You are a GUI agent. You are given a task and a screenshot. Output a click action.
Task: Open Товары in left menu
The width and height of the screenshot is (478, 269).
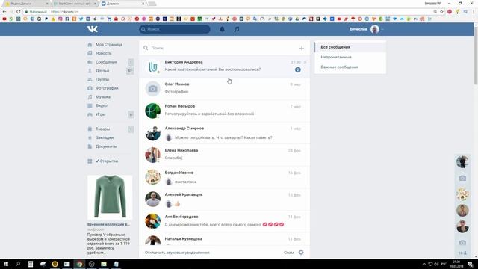(x=102, y=129)
